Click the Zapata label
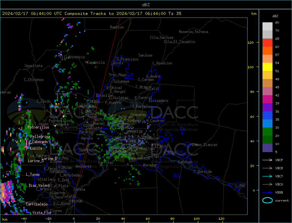The height and width of the screenshot is (223, 292). click(x=79, y=189)
